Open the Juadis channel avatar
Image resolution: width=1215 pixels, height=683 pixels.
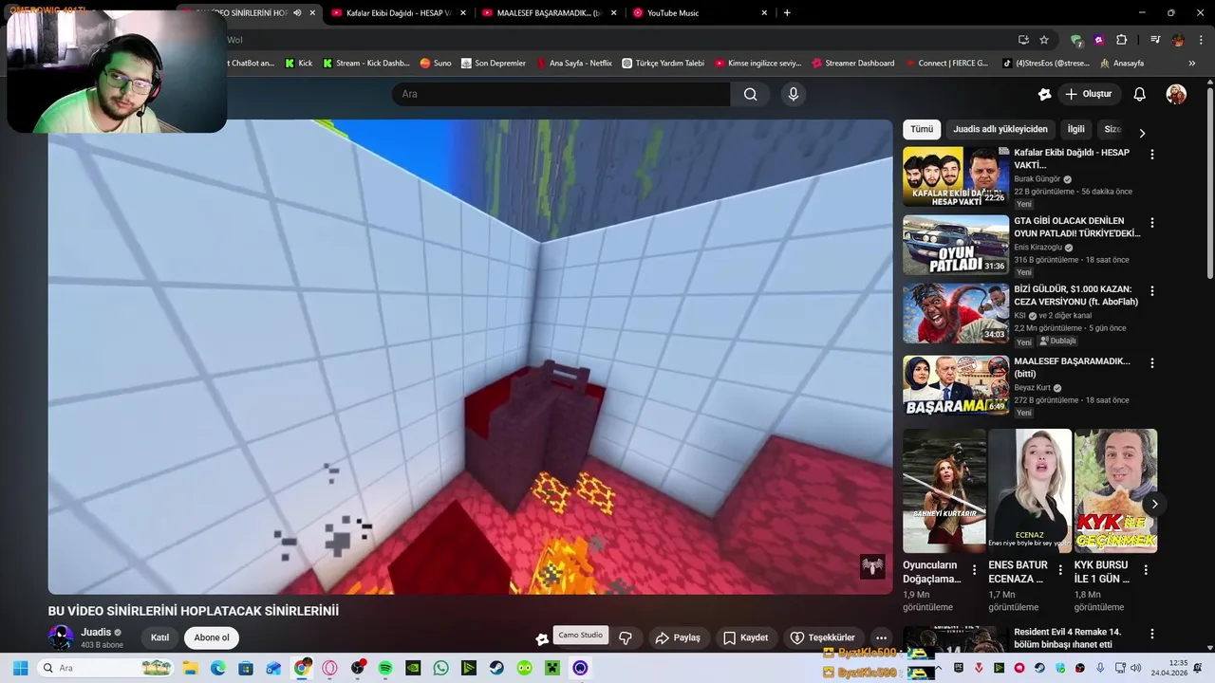pos(61,637)
